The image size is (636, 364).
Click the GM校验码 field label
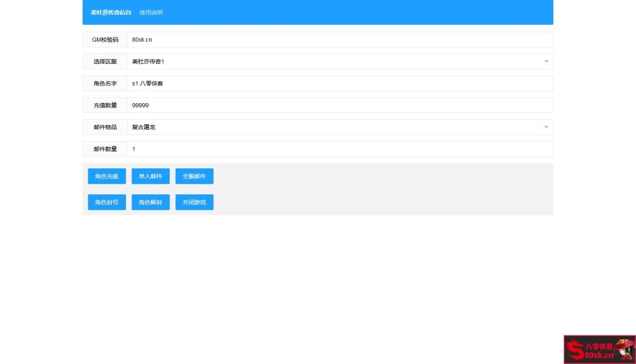105,40
